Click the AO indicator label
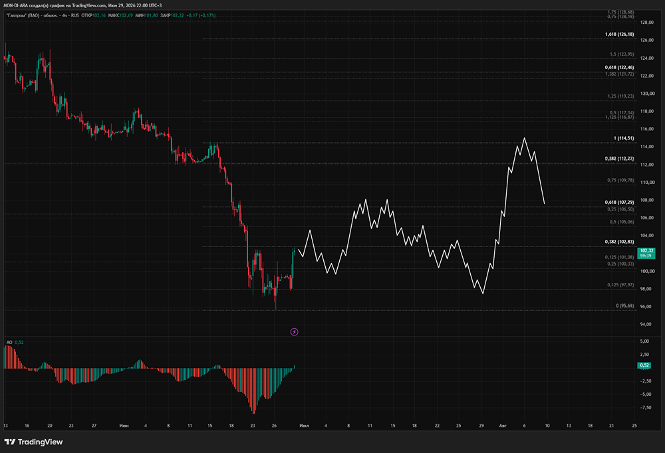 (9, 342)
